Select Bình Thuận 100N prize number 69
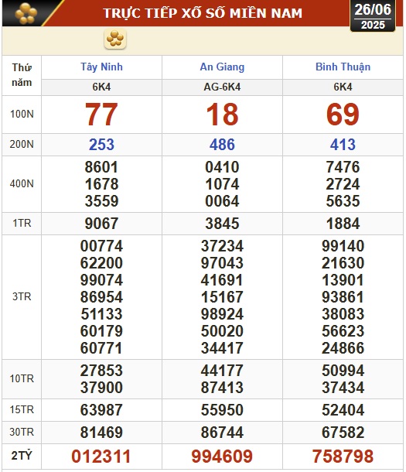This screenshot has height=472, width=406. (343, 115)
